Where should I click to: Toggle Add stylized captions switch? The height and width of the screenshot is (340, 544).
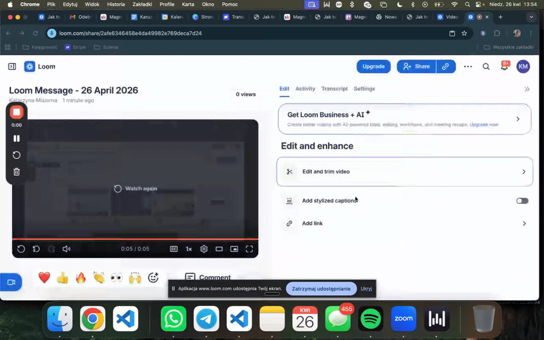coord(522,200)
